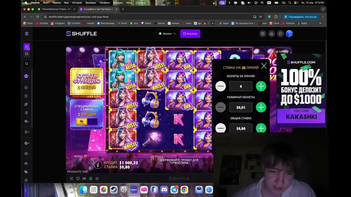Expand Chrome tab search dropdown
The width and height of the screenshot is (351, 197).
pos(323,9)
